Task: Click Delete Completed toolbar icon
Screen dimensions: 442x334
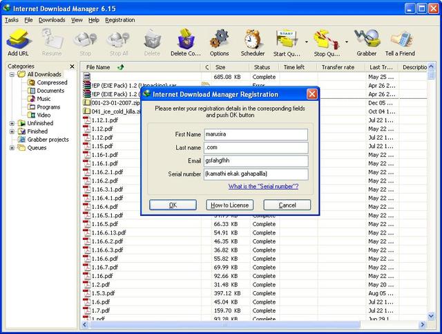Action: pos(184,41)
